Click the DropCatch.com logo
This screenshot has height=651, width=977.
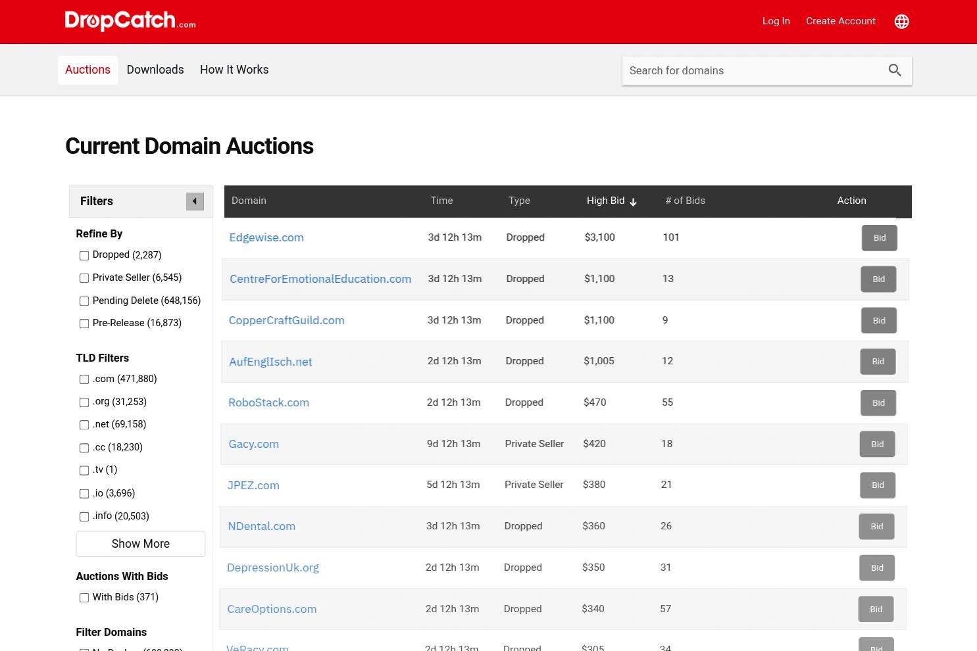pyautogui.click(x=130, y=21)
